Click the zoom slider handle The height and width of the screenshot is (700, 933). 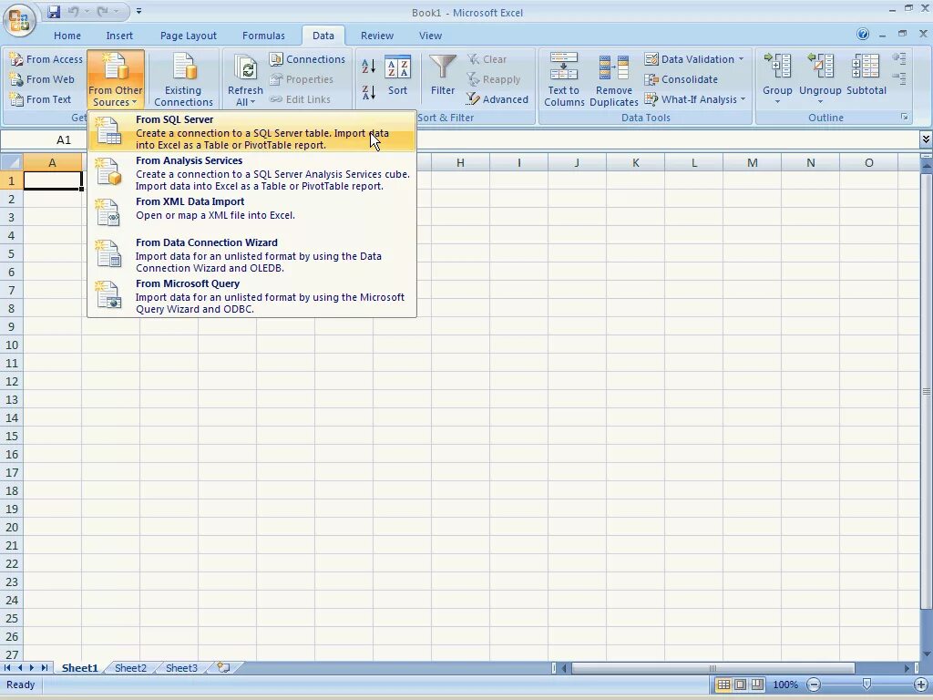pos(867,685)
